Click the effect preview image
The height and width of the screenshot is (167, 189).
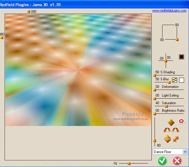point(78,70)
